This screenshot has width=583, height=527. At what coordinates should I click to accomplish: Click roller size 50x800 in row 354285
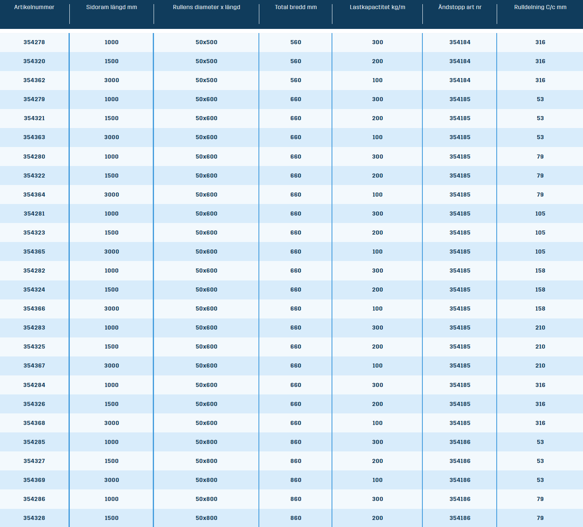206,442
